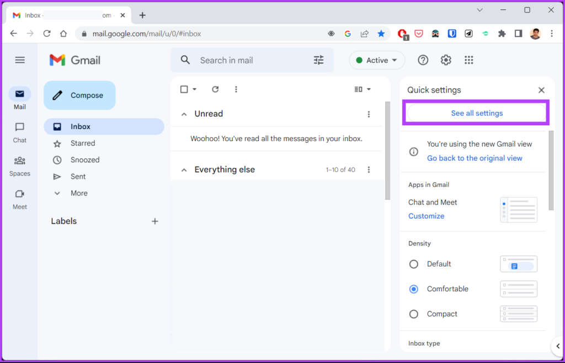Screen dimensions: 565x363
Task: Click See all settings button
Action: tap(477, 113)
